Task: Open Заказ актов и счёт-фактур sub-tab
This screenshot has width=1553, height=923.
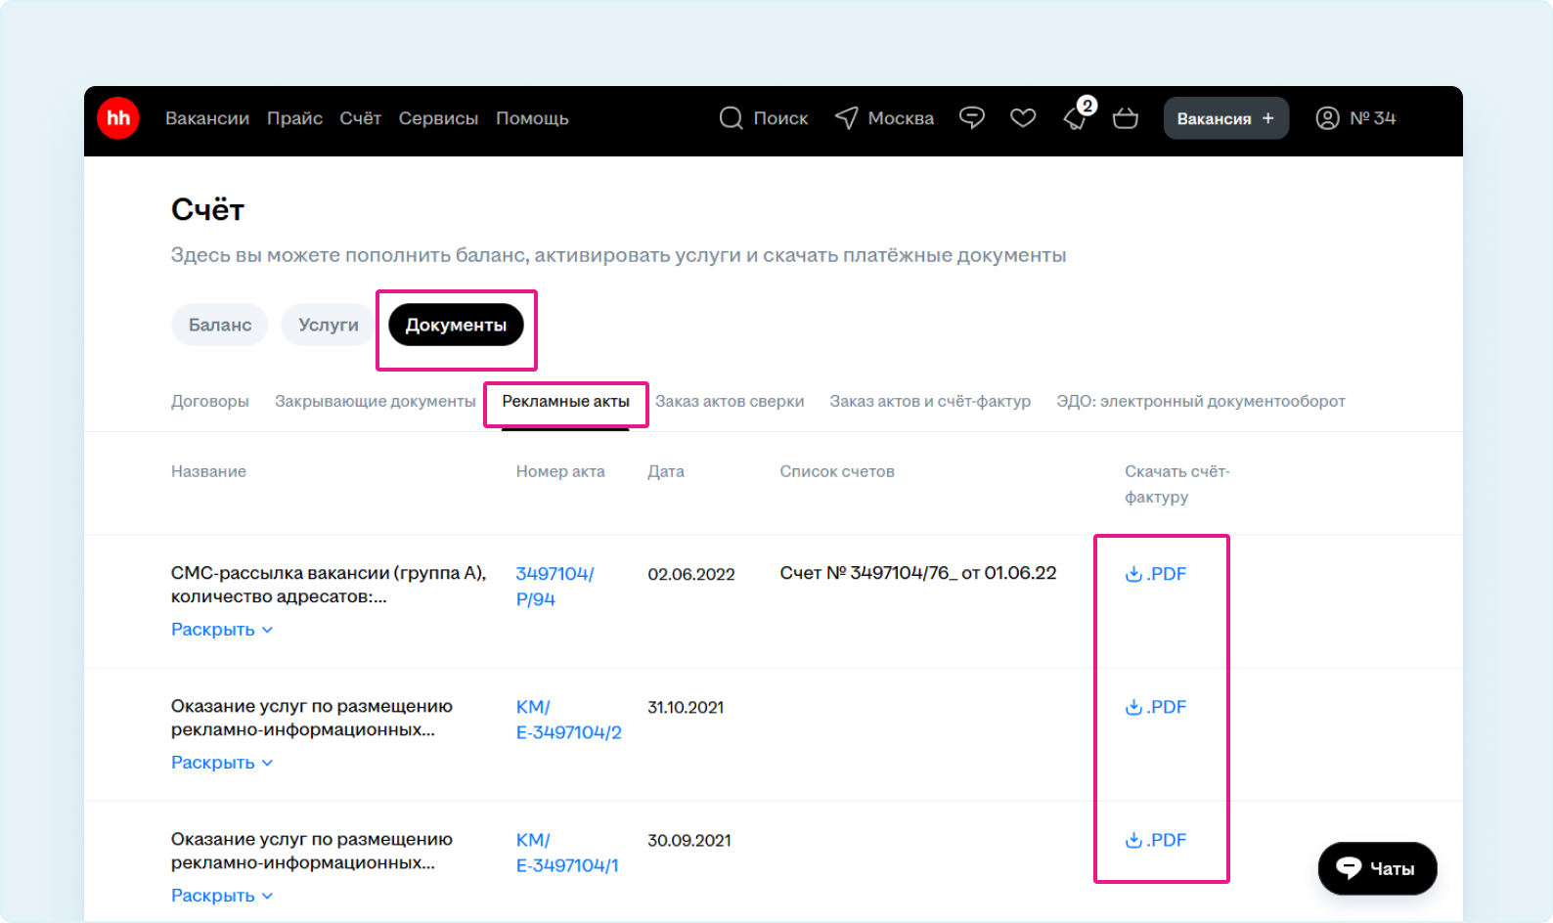Action: [x=930, y=401]
